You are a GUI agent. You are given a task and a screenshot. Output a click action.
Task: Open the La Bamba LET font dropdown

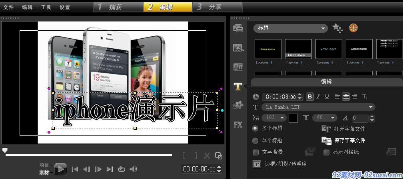(318, 107)
